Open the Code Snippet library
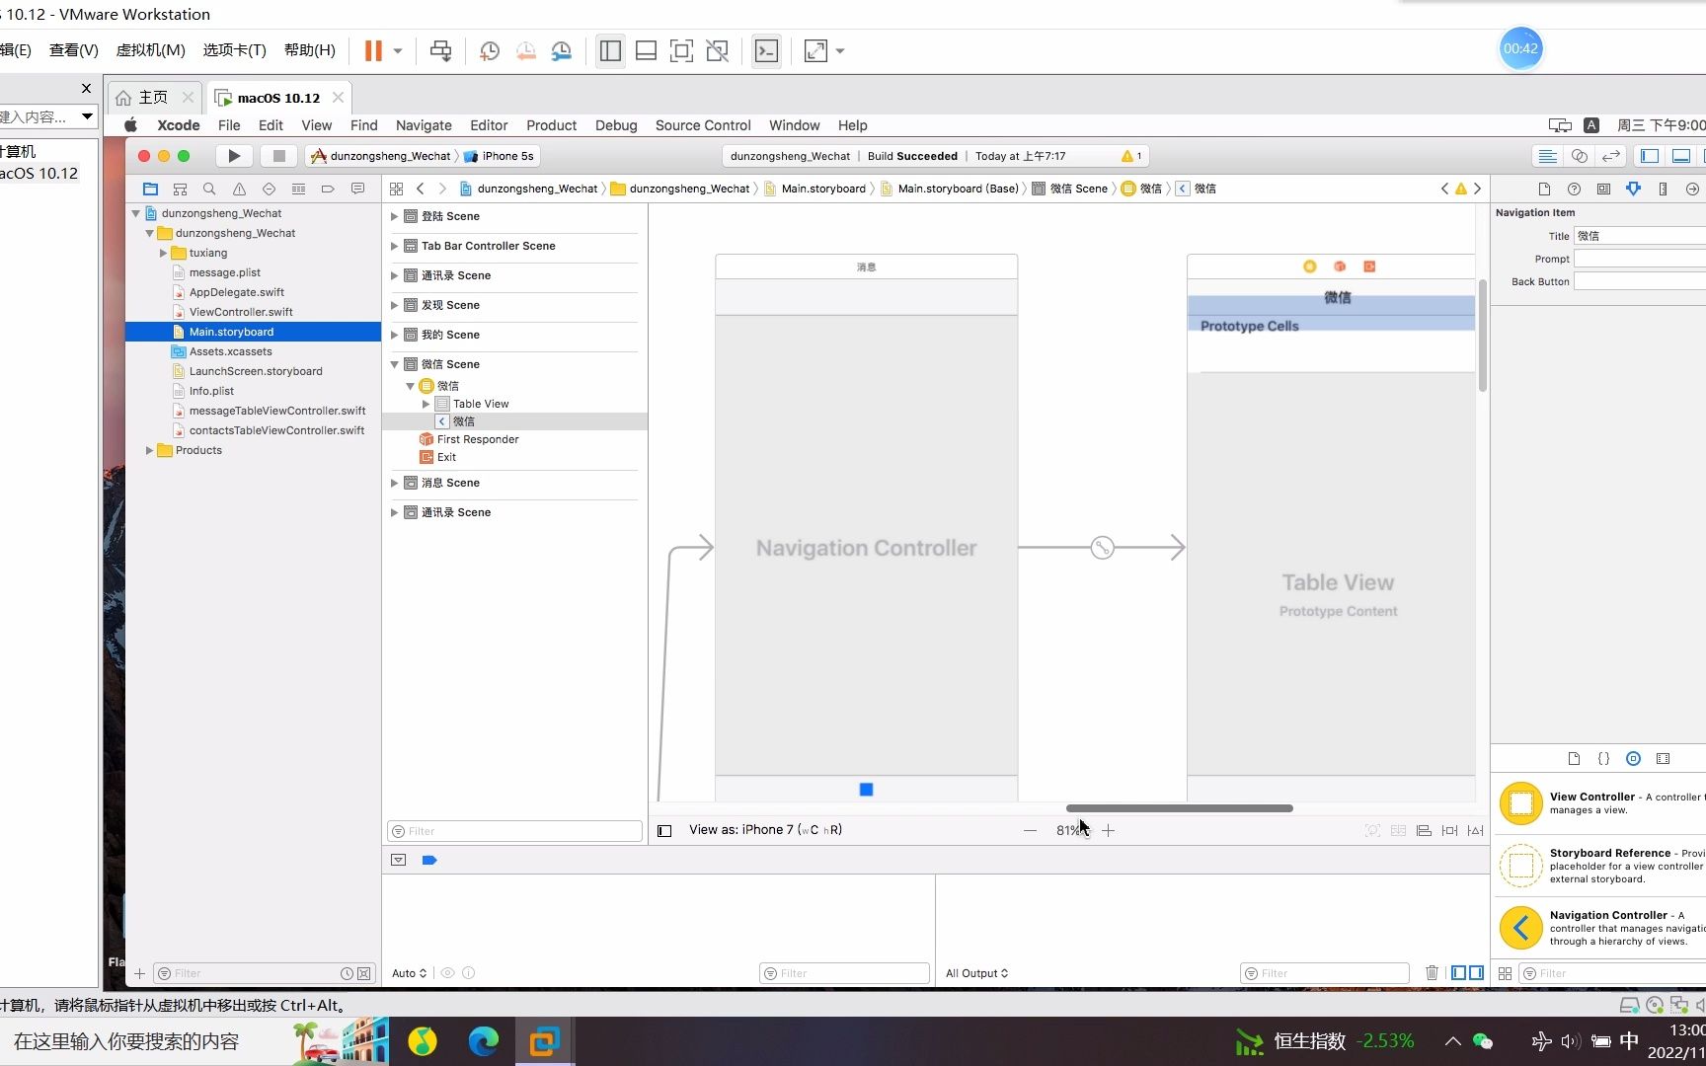Viewport: 1706px width, 1066px height. (x=1603, y=759)
